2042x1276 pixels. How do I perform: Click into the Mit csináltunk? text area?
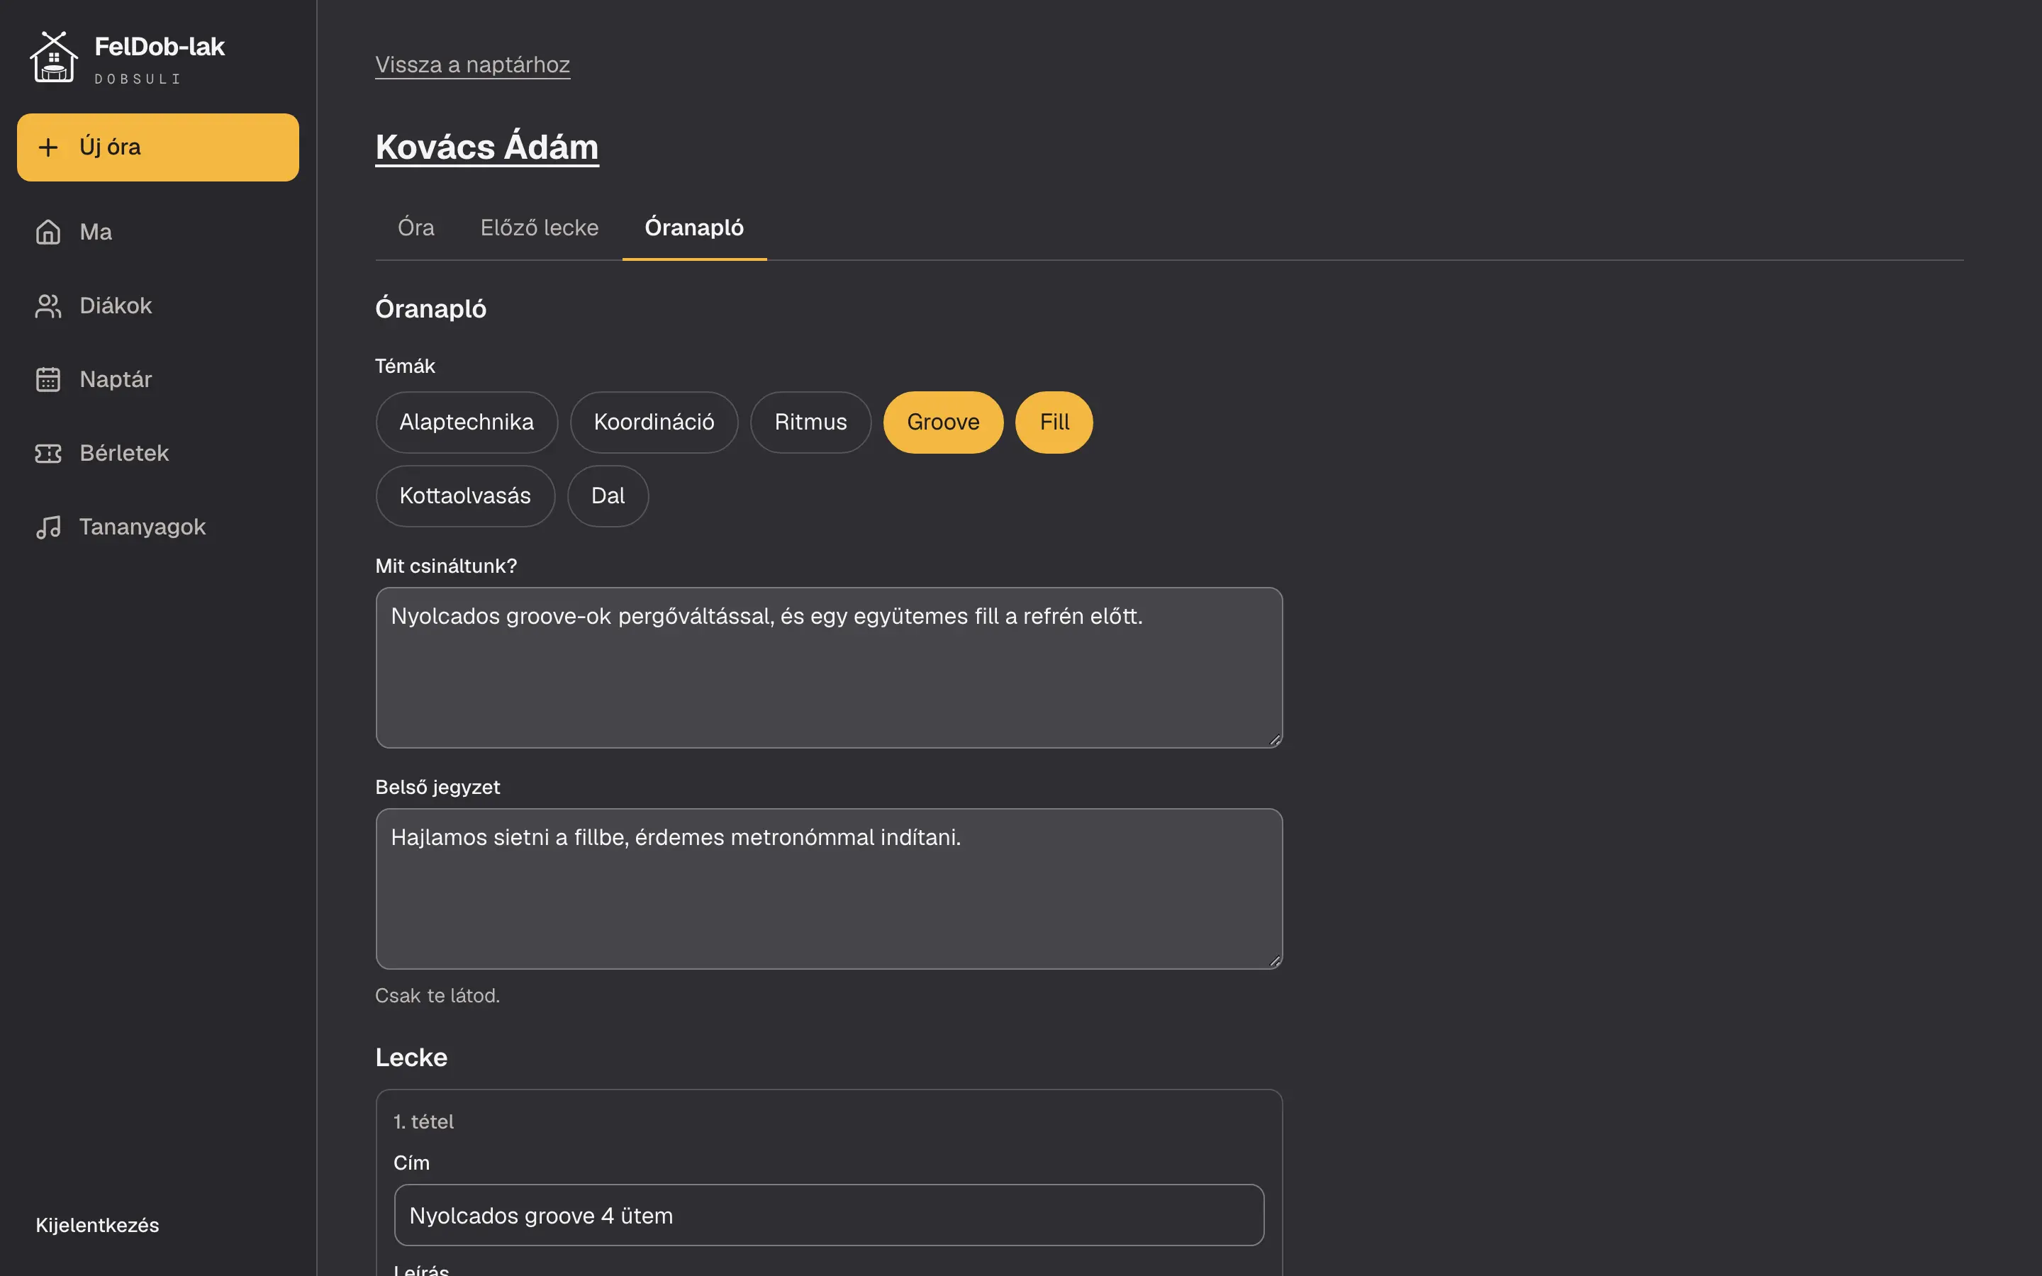click(x=829, y=668)
